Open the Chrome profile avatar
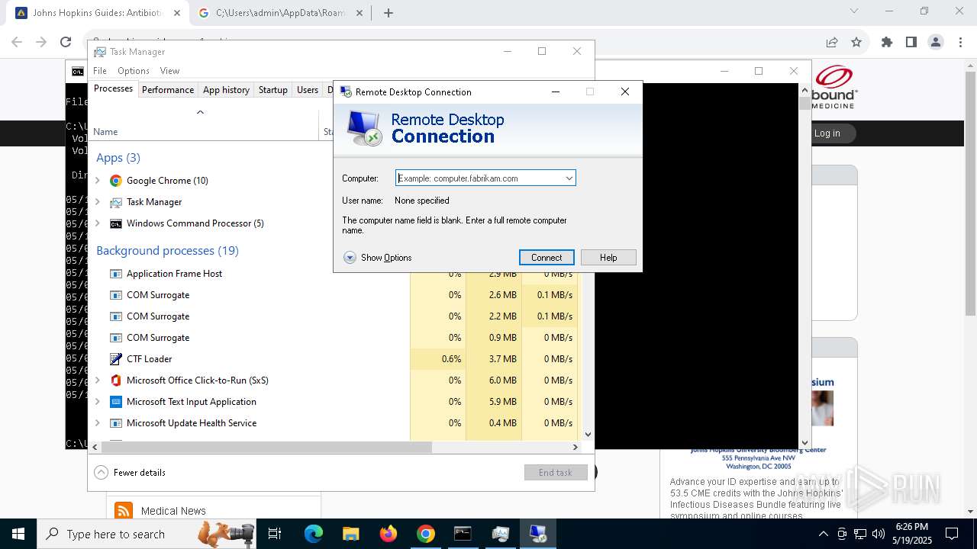Viewport: 977px width, 549px height. click(x=936, y=43)
